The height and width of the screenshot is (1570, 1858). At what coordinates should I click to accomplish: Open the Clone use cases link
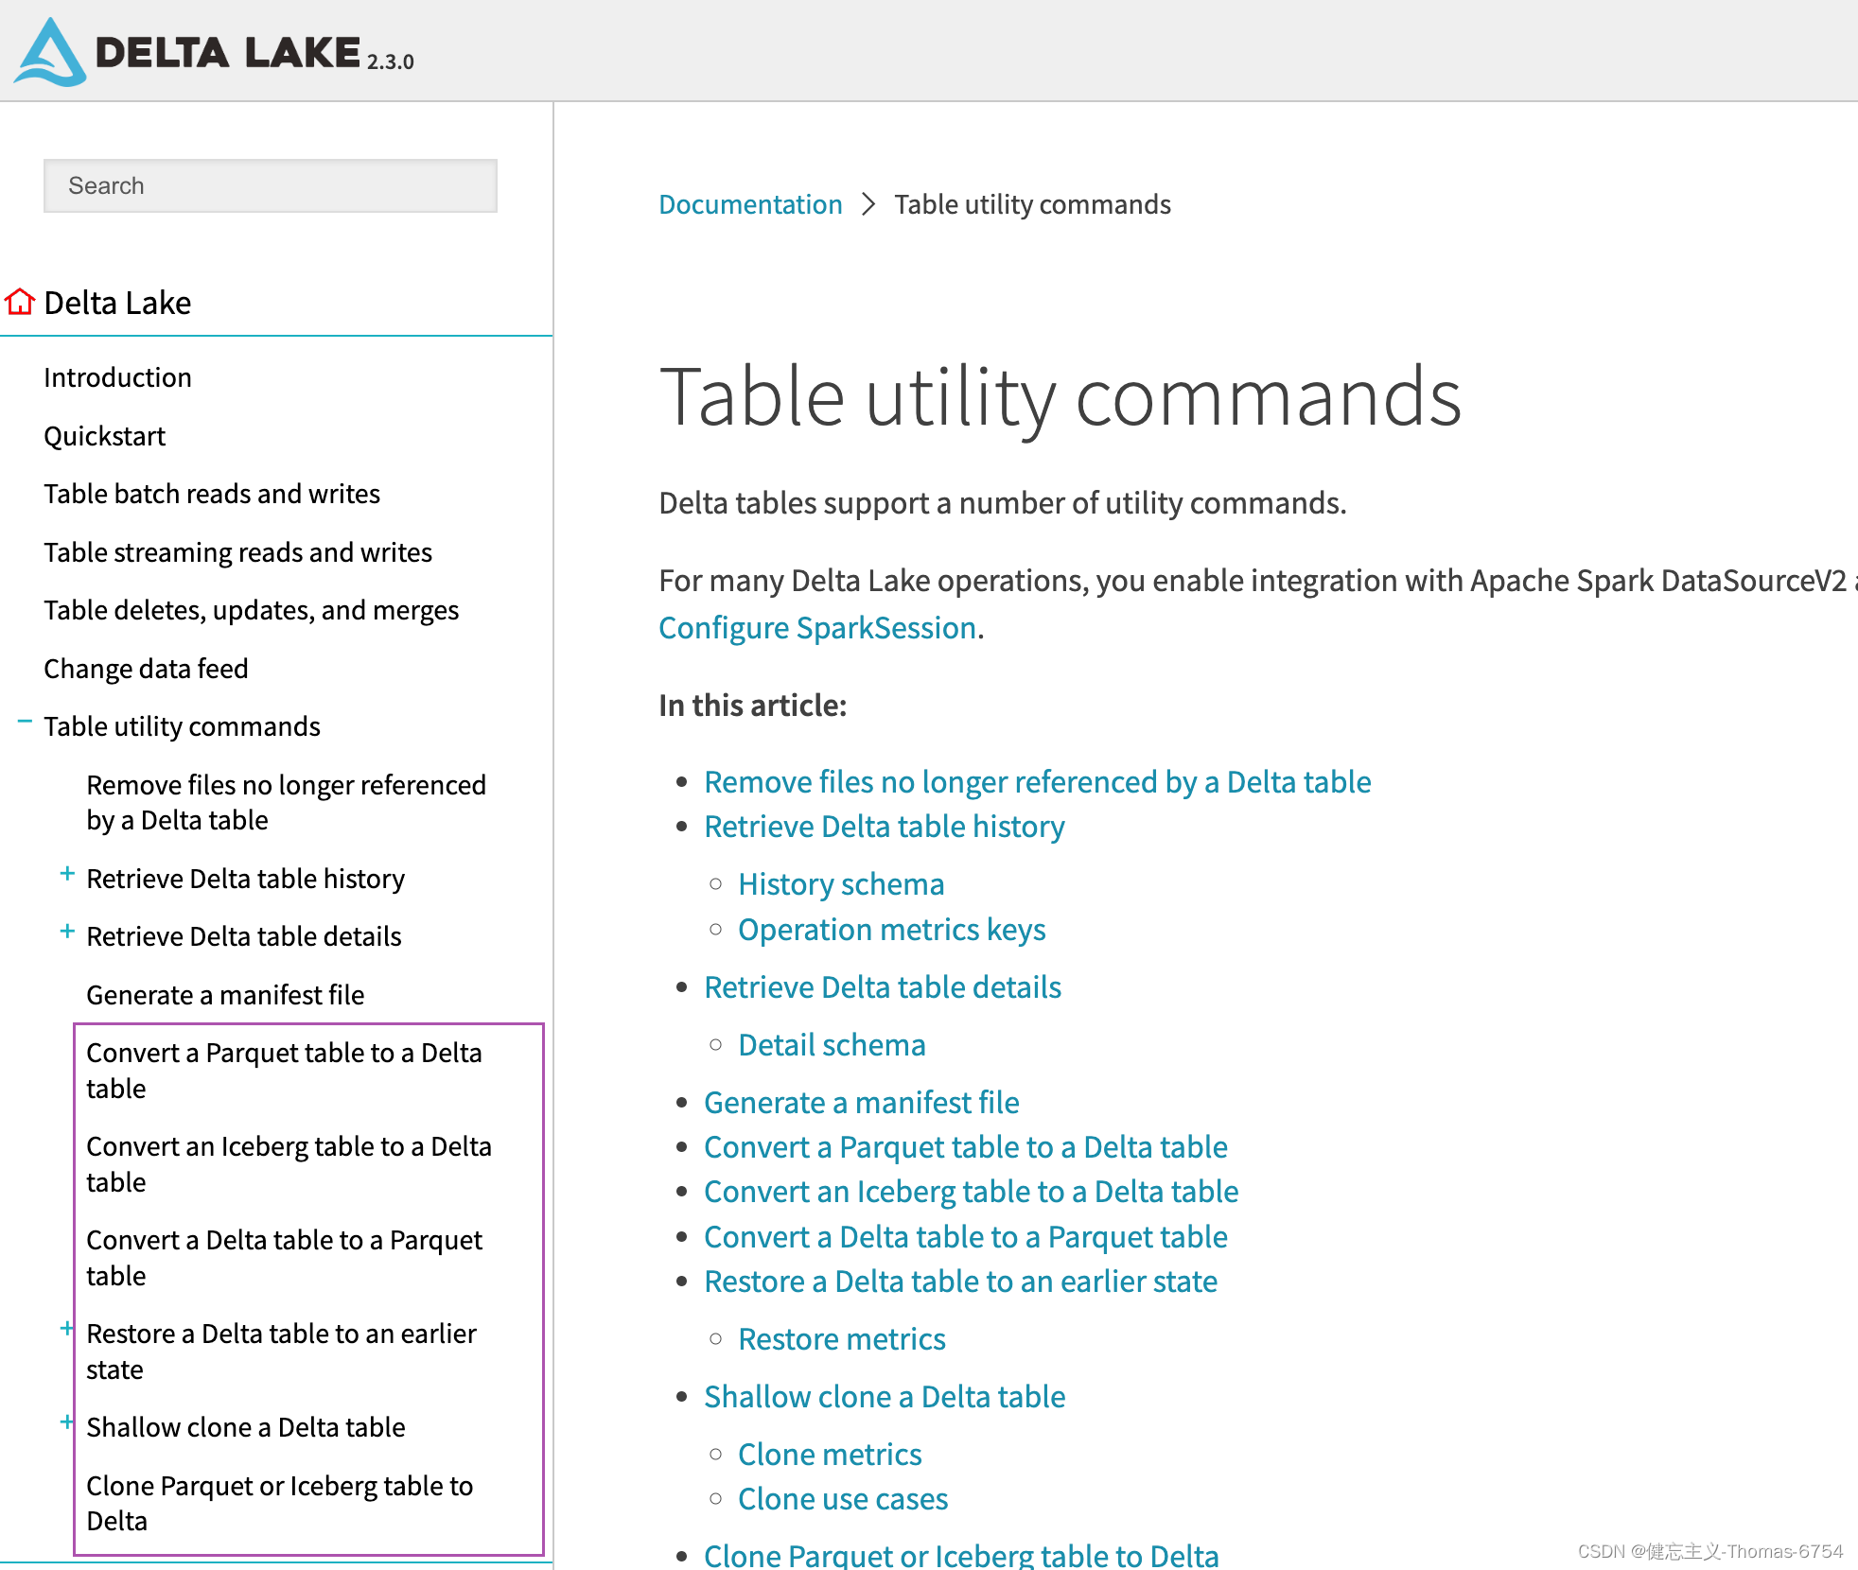pos(842,1498)
